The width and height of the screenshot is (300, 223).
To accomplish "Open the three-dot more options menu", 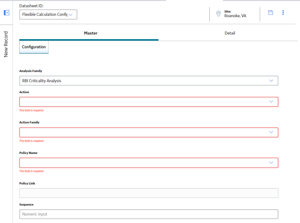I will point(283,12).
